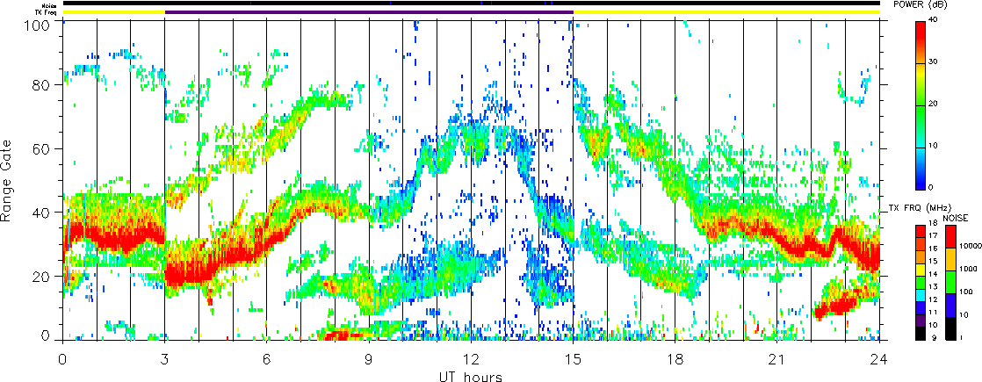Click the '6' tick label on UT hours axis
This screenshot has width=982, height=382.
tap(267, 359)
